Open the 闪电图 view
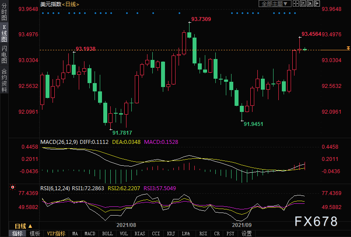Viewport: 351px width, 237px height. [x=4, y=55]
